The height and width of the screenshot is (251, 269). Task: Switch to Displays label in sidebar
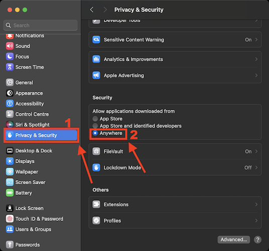coord(25,161)
